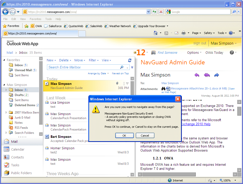
Task: Click the paperclip attachment icon on NavGuard message
Action: [117, 83]
